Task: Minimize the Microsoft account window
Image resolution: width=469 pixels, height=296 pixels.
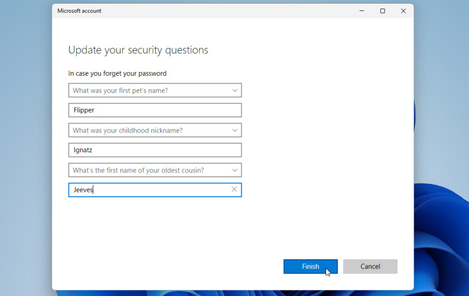Action: click(362, 11)
